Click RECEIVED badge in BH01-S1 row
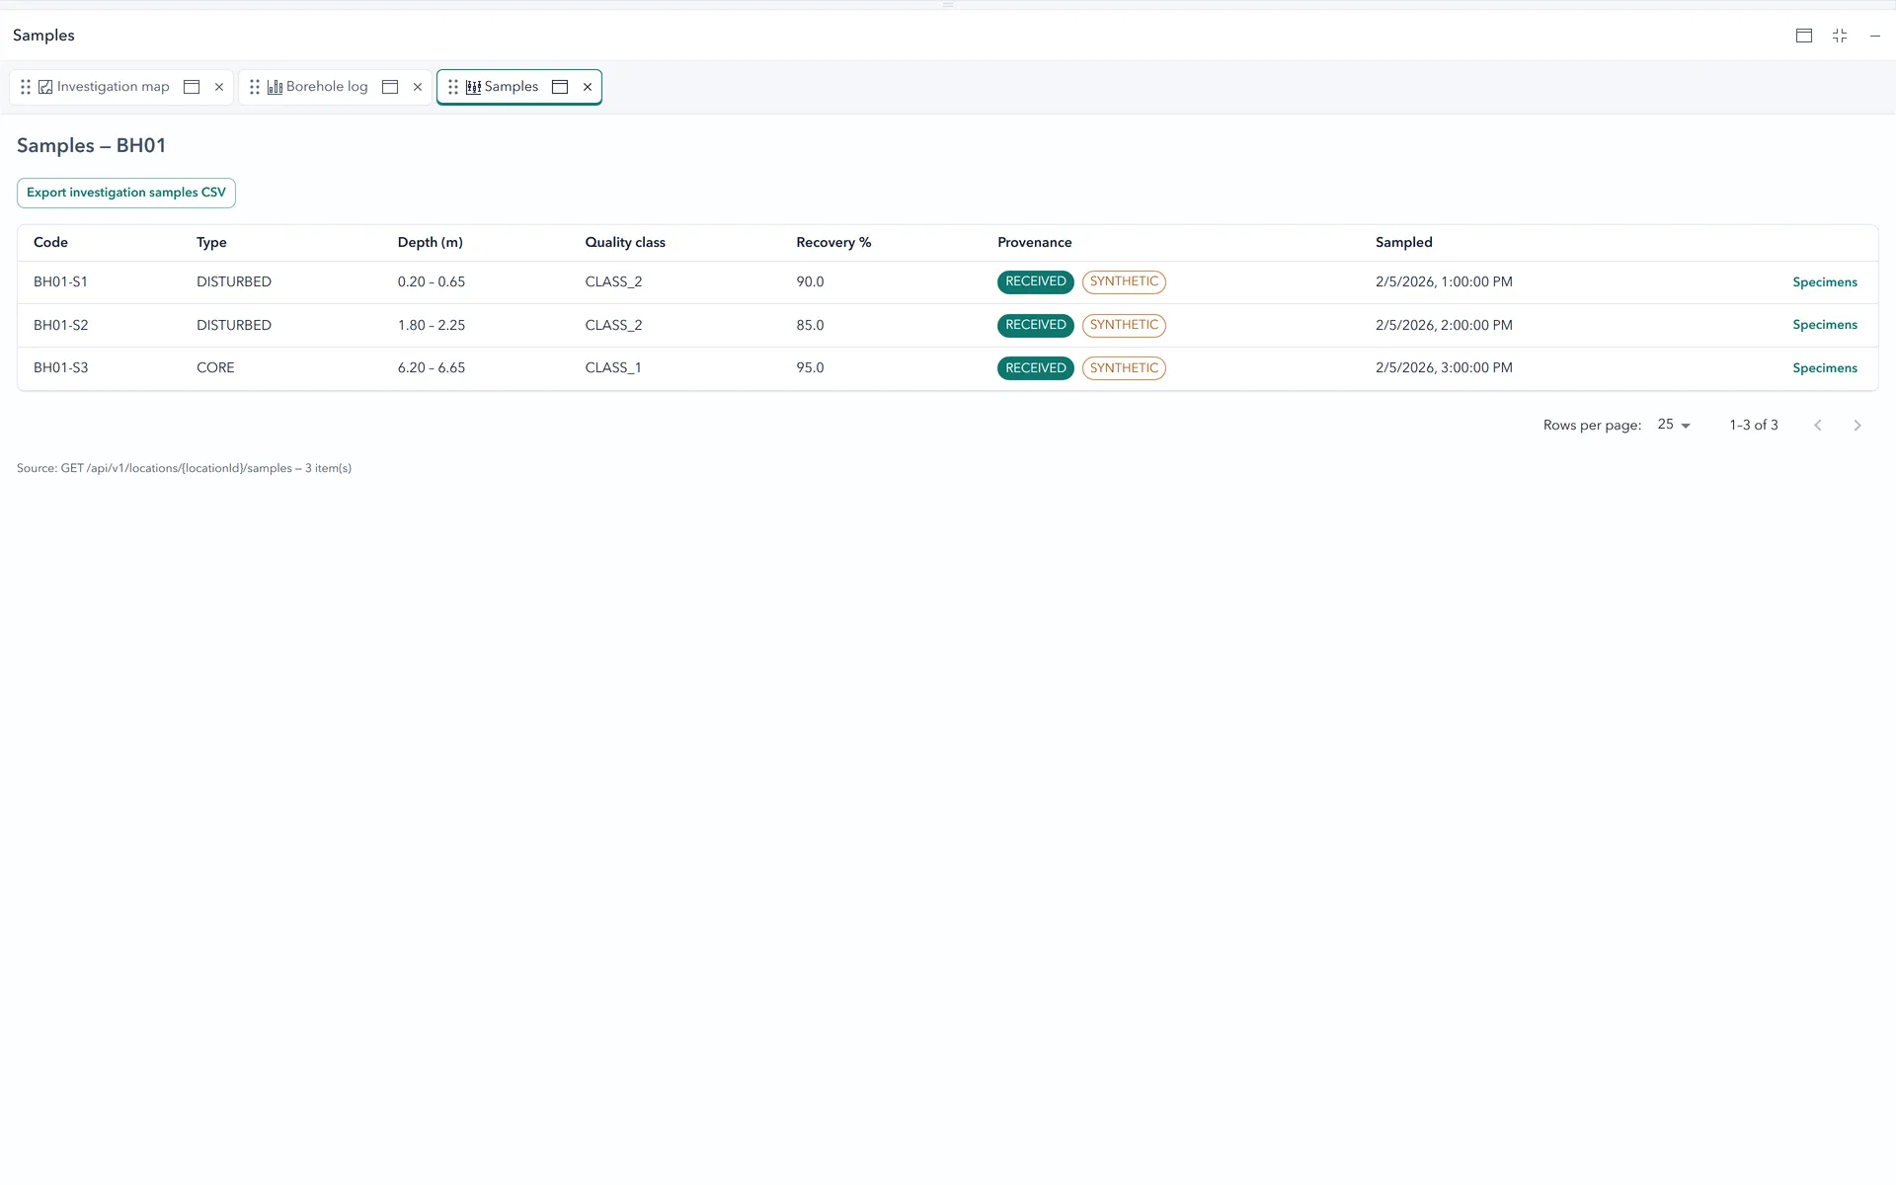The image size is (1896, 1185). pos(1036,282)
